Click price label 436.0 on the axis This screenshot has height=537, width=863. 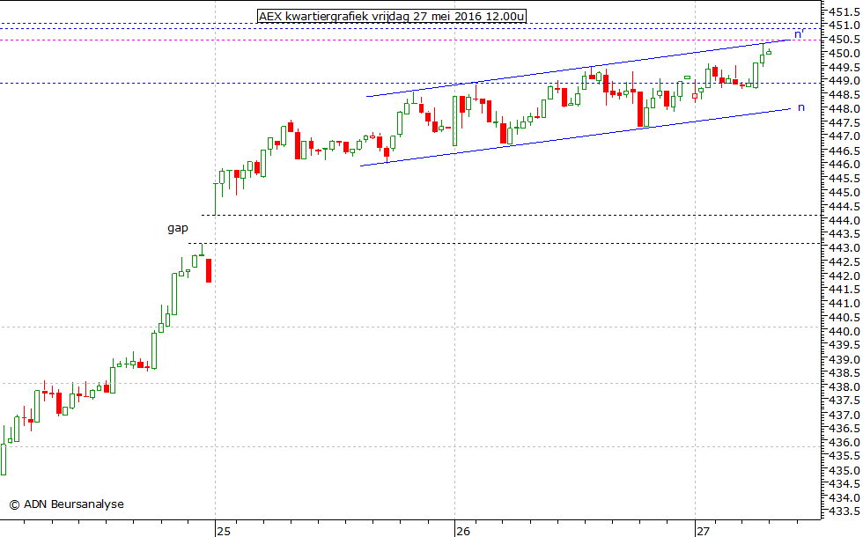845,443
